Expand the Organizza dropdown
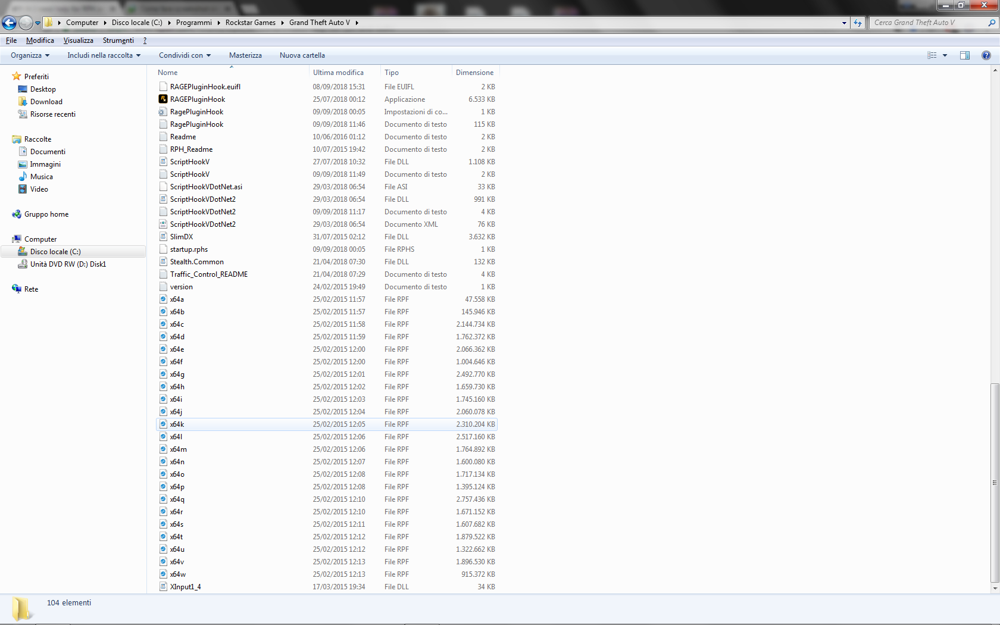The image size is (1000, 625). pos(30,55)
